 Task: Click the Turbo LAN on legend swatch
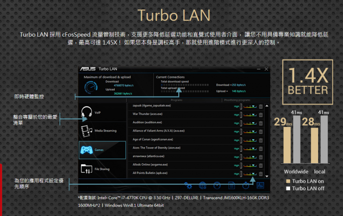point(288,181)
